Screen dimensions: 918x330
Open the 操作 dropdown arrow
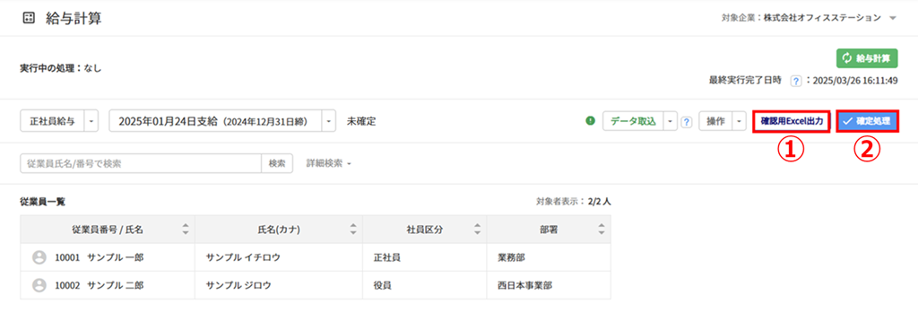coord(739,122)
